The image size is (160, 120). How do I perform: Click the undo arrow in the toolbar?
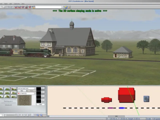[8, 7]
